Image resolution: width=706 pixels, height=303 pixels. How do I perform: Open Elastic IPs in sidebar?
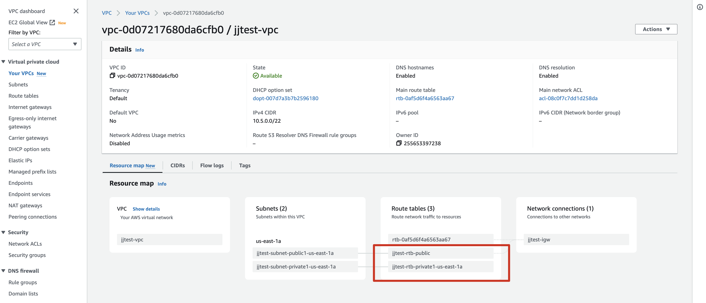20,160
